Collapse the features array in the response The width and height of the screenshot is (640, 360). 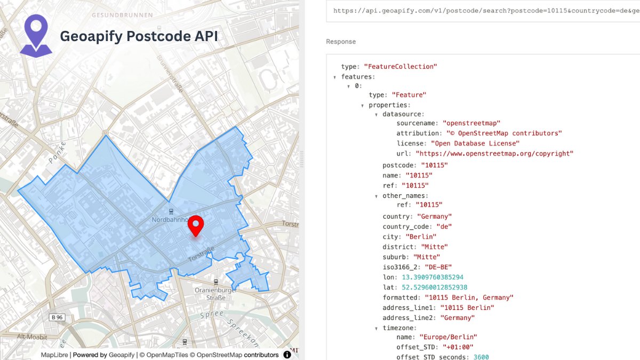[x=335, y=76]
